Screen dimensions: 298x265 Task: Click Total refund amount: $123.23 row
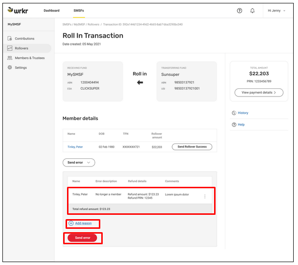tap(140, 209)
